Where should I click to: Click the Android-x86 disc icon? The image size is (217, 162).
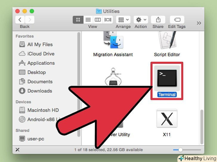coord(22,119)
